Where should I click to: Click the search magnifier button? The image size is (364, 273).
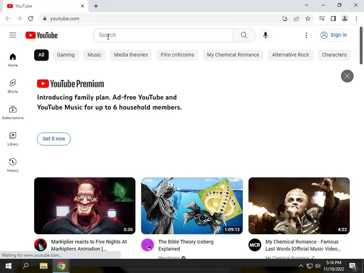244,35
